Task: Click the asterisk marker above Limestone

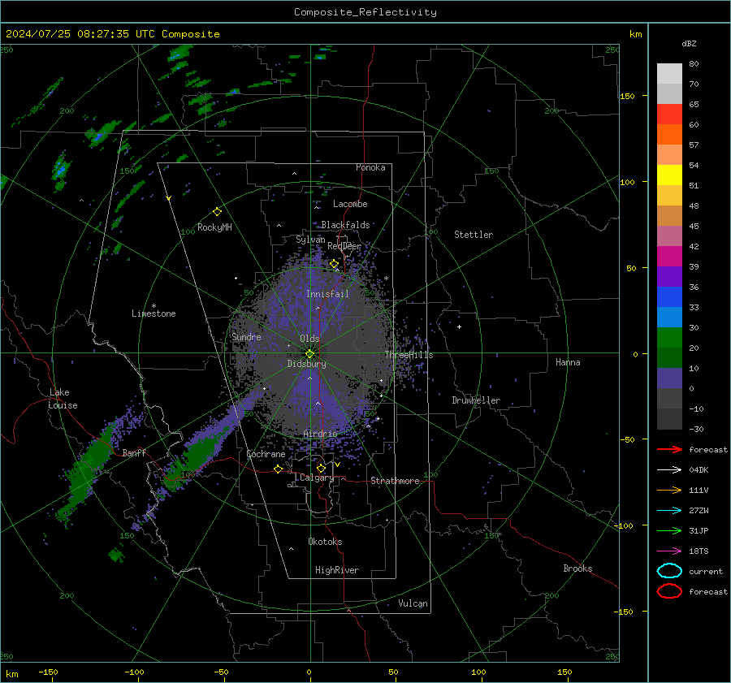Action: pyautogui.click(x=154, y=306)
